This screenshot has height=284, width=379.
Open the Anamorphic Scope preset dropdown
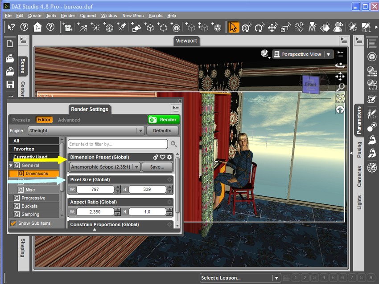[105, 167]
